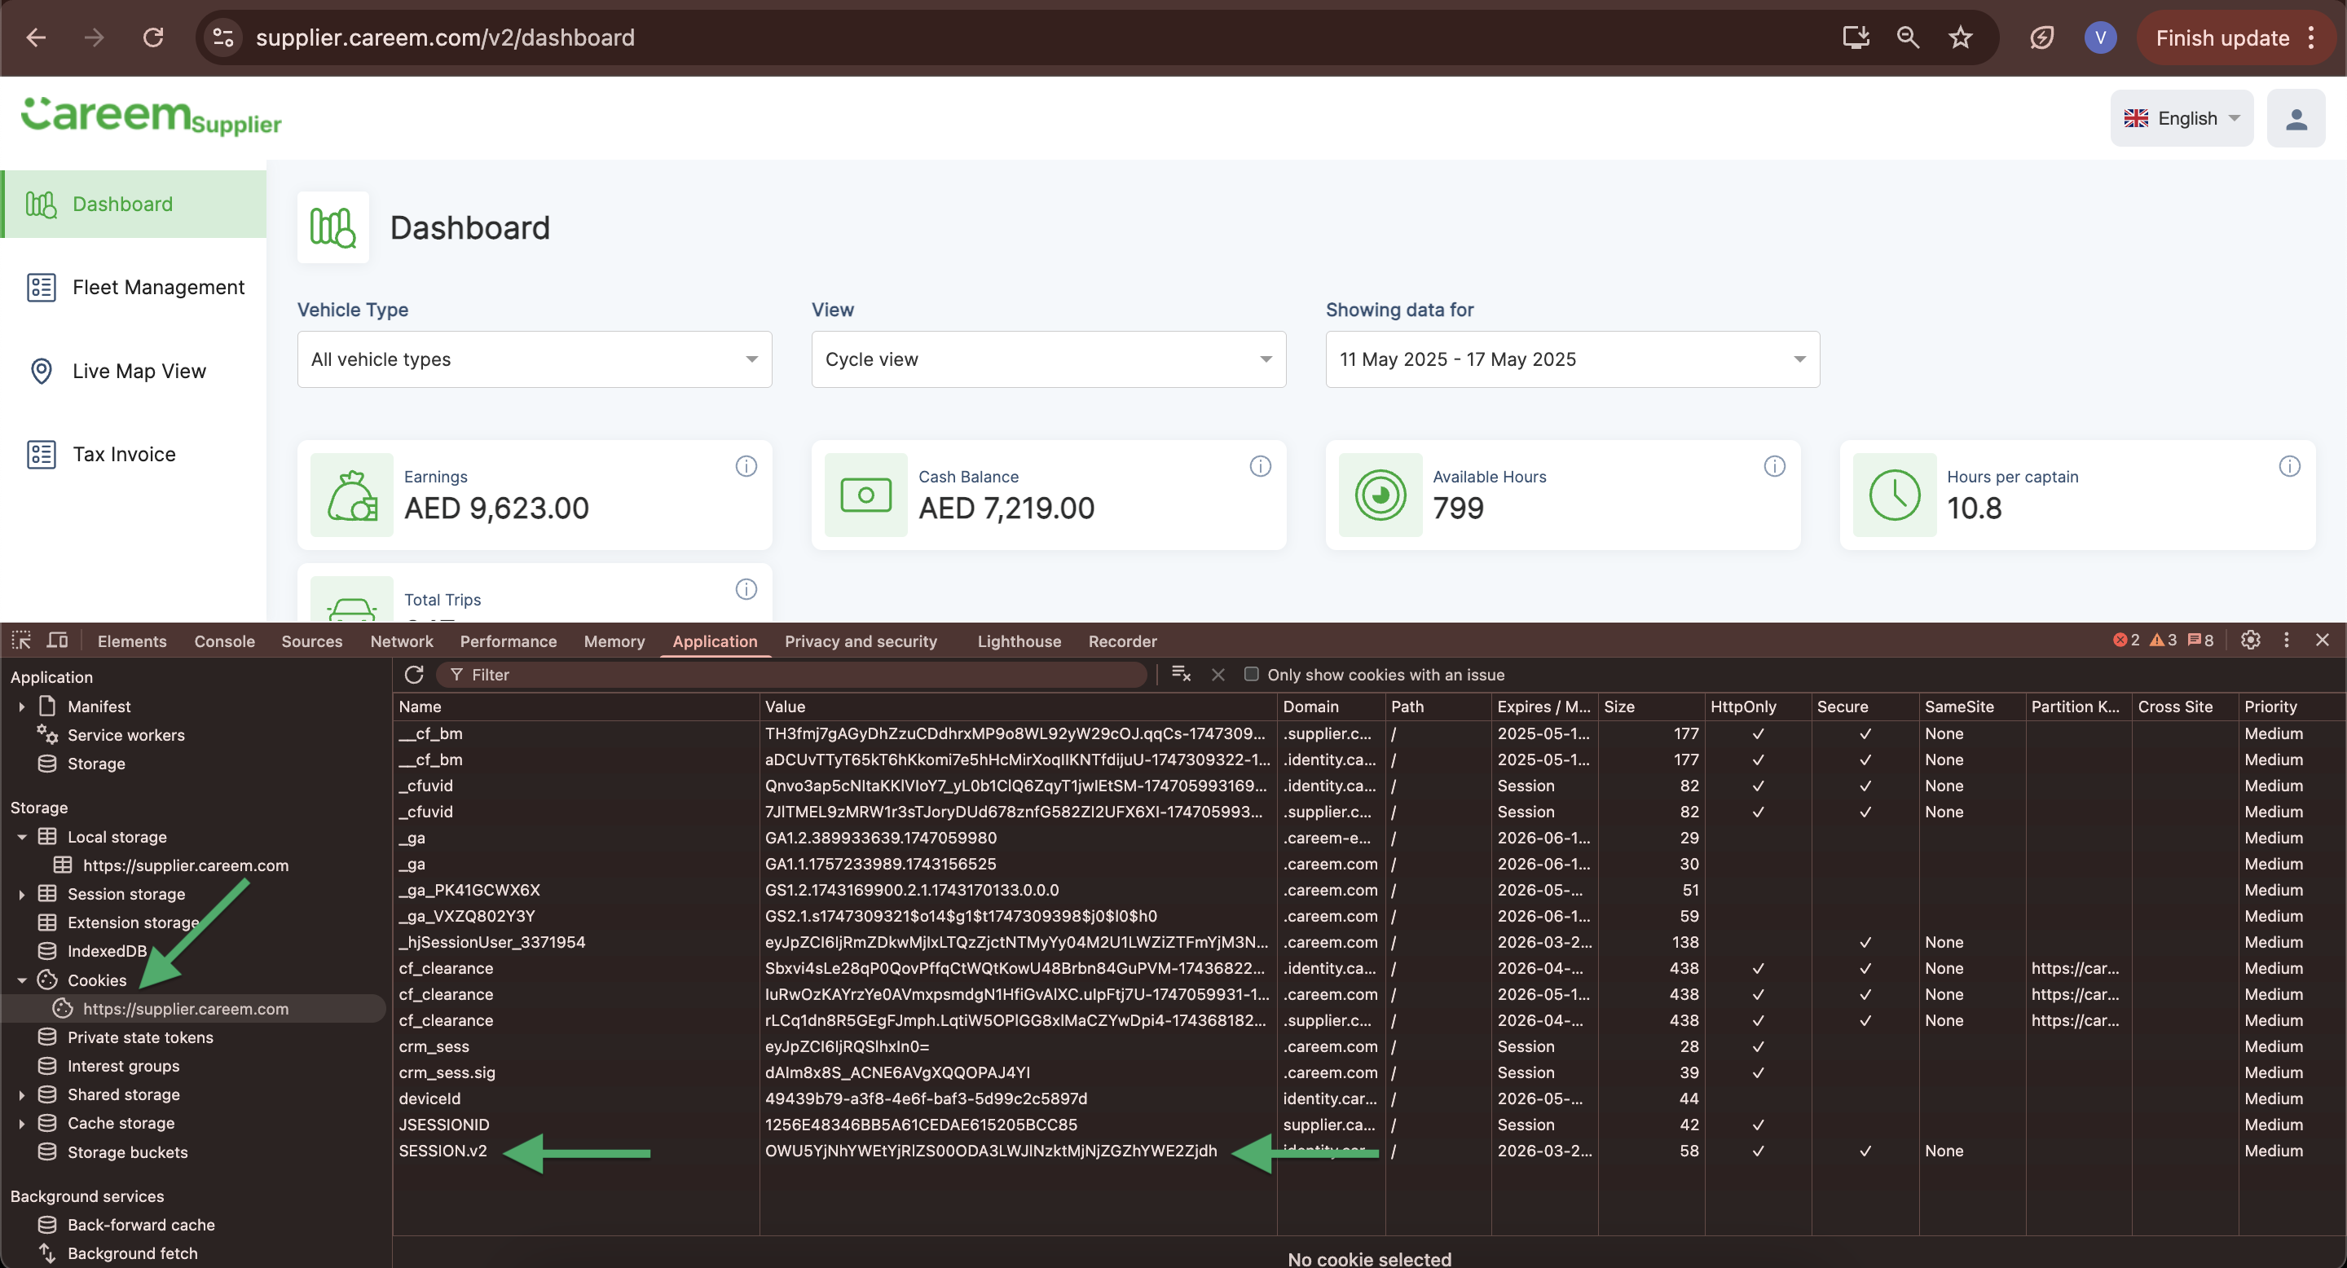Open the Vehicle Type dropdown

pos(534,359)
